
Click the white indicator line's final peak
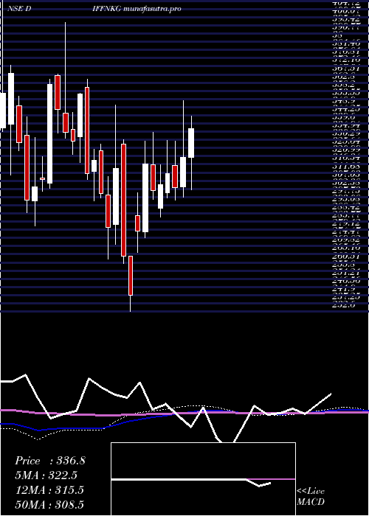[x=331, y=394]
